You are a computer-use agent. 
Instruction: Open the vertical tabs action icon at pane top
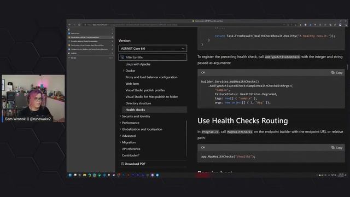(69, 30)
